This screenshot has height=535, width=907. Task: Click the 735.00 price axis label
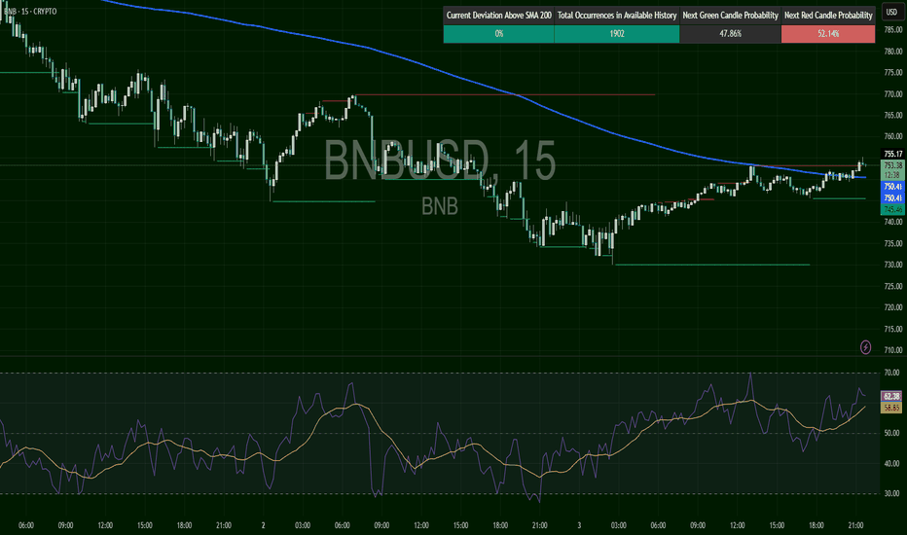pyautogui.click(x=892, y=243)
